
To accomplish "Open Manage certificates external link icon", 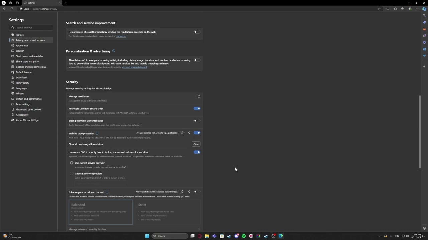I will [199, 96].
